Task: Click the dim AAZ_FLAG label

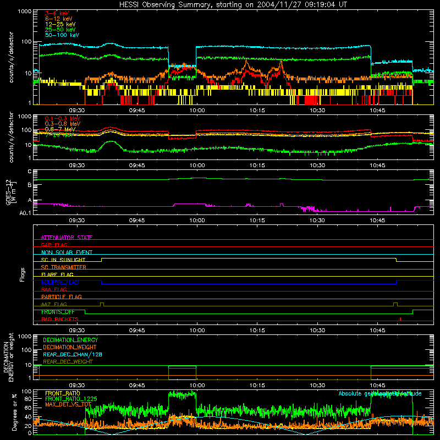Action: 54,304
